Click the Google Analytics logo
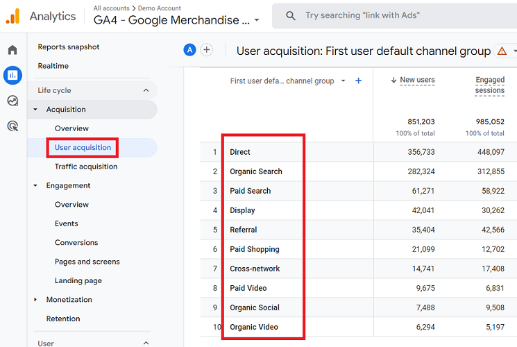The image size is (517, 347). point(12,16)
